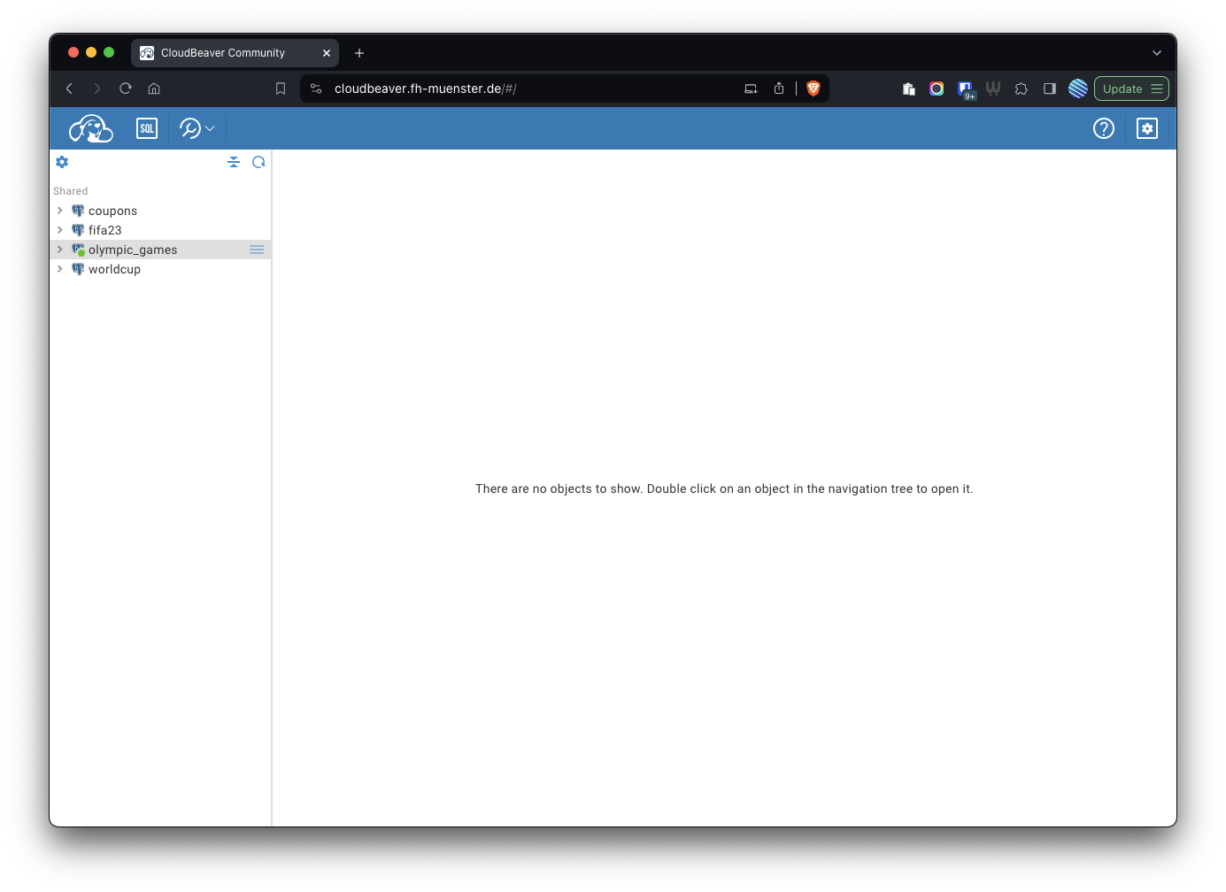The image size is (1226, 892).
Task: Open navigation tree settings gear
Action: click(x=62, y=162)
